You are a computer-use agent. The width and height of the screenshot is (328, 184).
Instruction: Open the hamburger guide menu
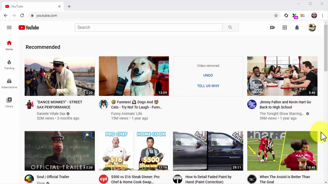click(9, 27)
